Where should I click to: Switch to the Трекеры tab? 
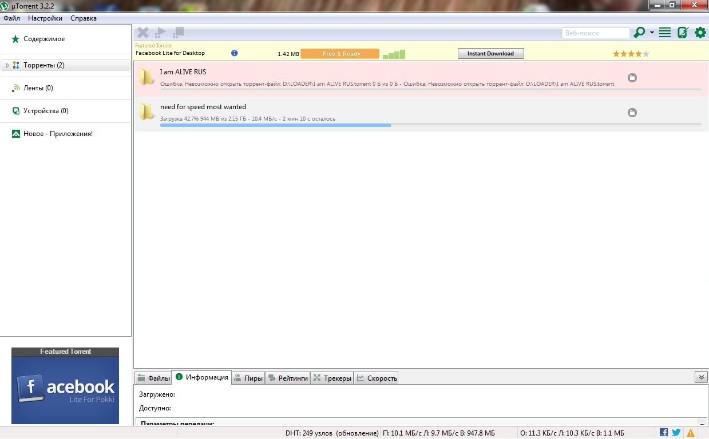(332, 378)
